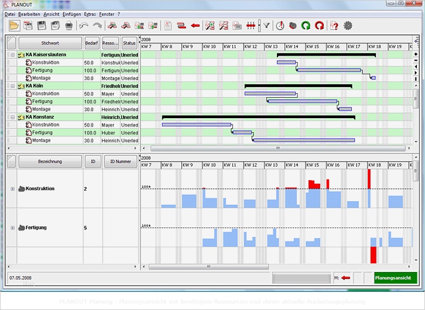The width and height of the screenshot is (425, 310).
Task: Click the Bedarf column header
Action: point(91,43)
